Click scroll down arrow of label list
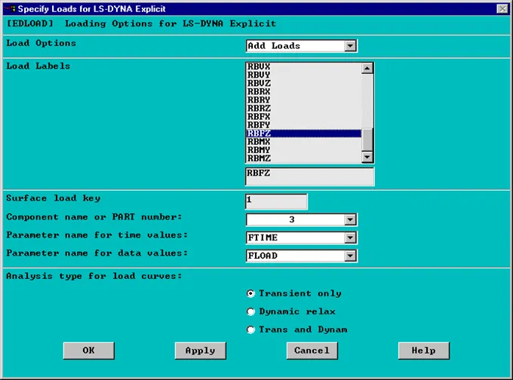 pyautogui.click(x=367, y=157)
